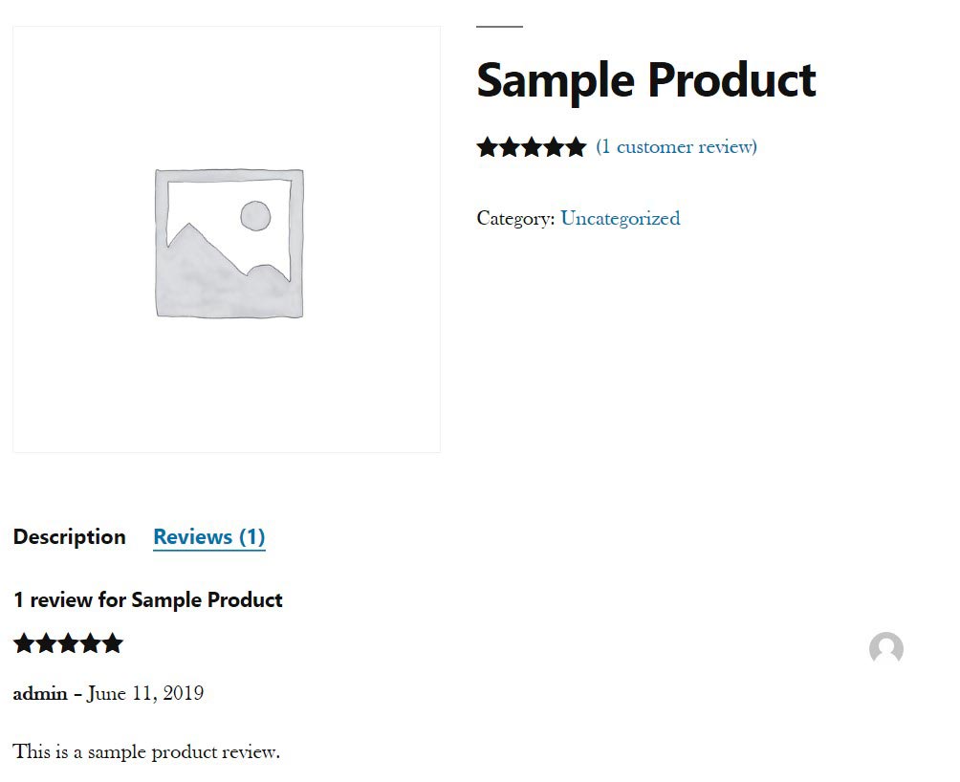960x782 pixels.
Task: Click the last star beside the customer review link
Action: point(575,147)
